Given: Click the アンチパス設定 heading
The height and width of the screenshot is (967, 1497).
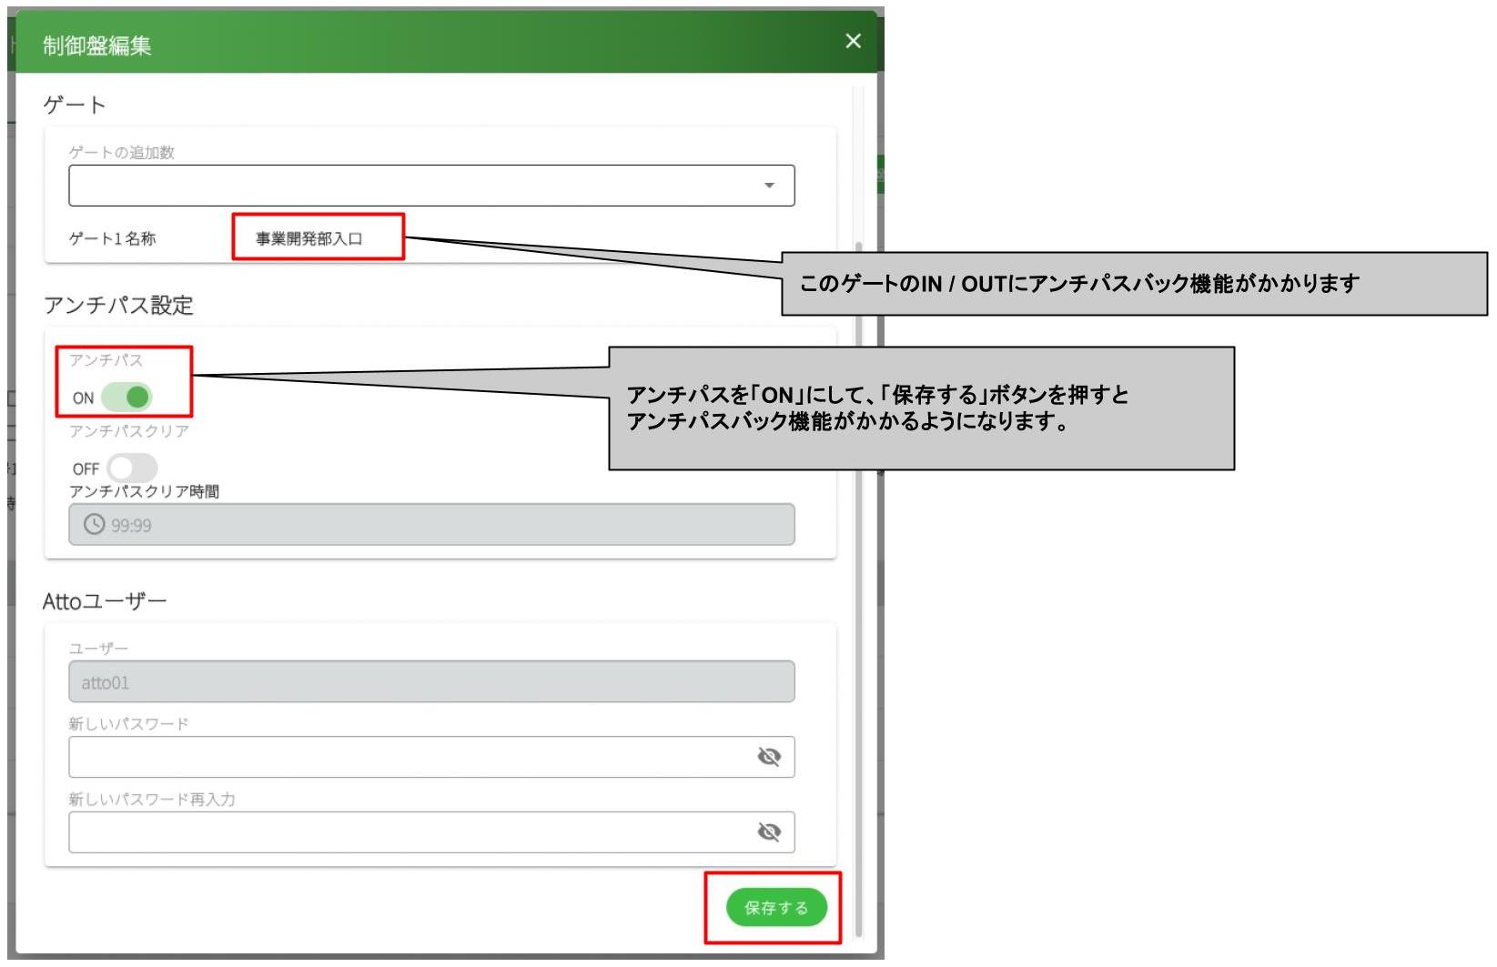Looking at the screenshot, I should (118, 306).
